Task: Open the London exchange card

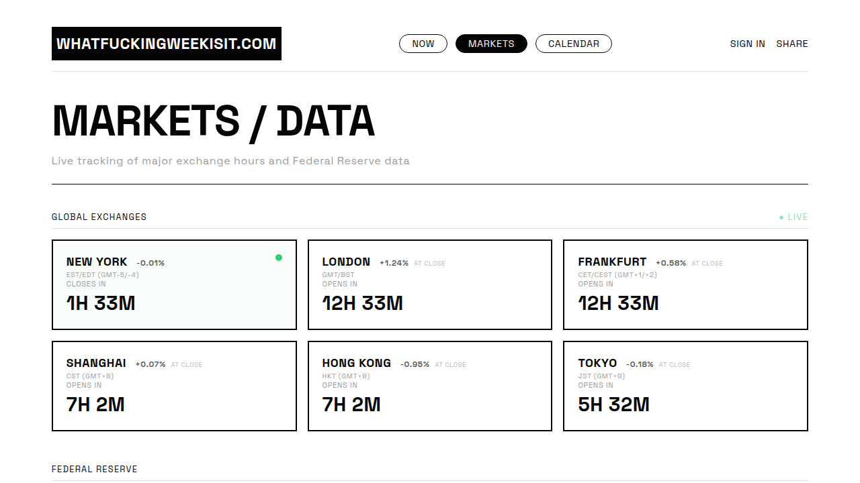Action: (x=430, y=284)
